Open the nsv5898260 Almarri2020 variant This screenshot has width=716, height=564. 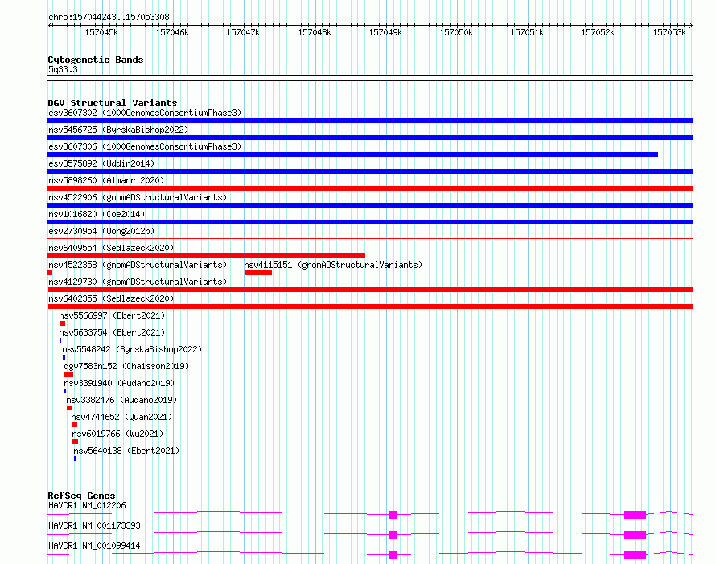click(x=106, y=180)
